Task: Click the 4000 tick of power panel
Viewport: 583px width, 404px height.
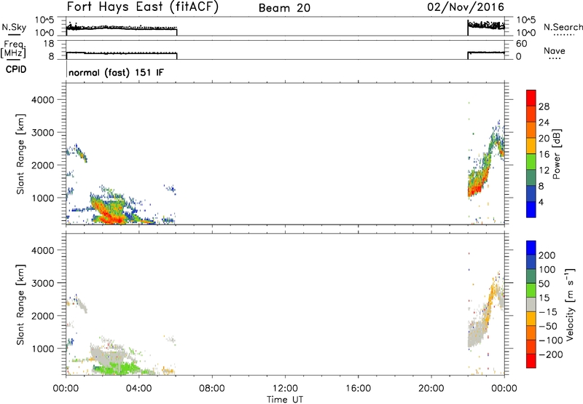Action: click(42, 100)
